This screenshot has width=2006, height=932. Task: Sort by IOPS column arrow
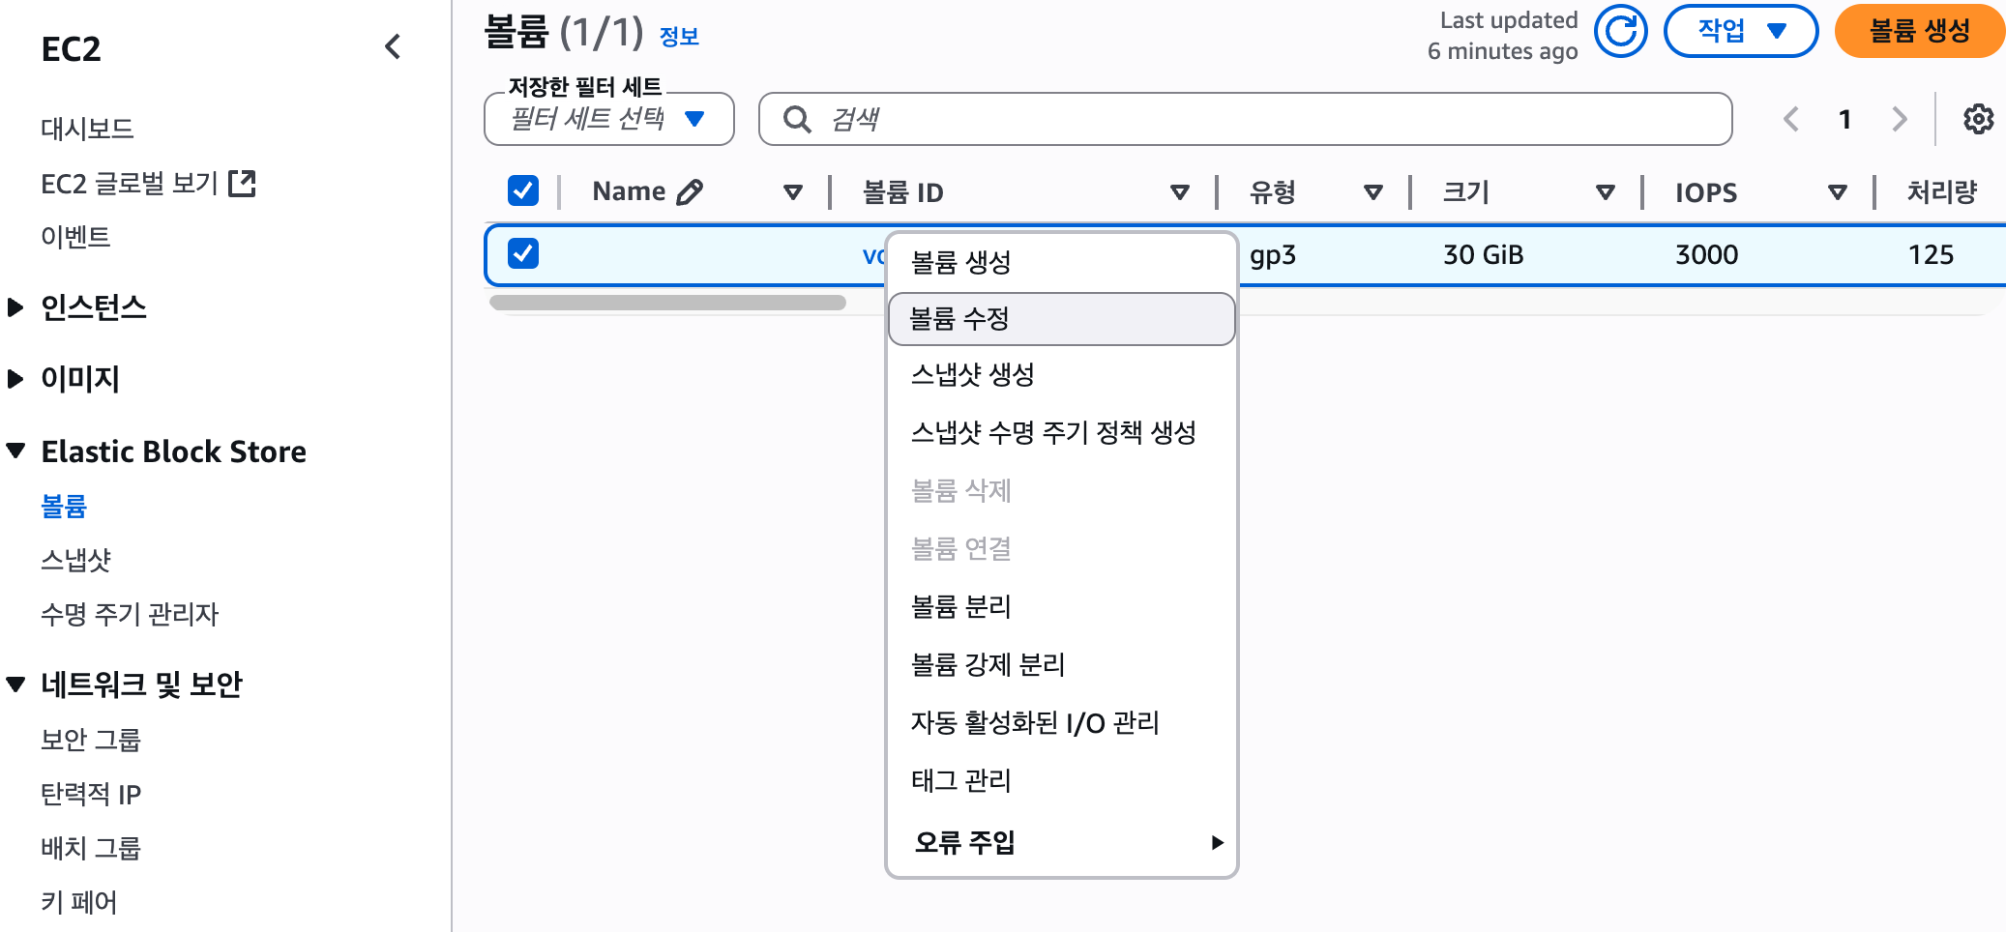(x=1837, y=192)
